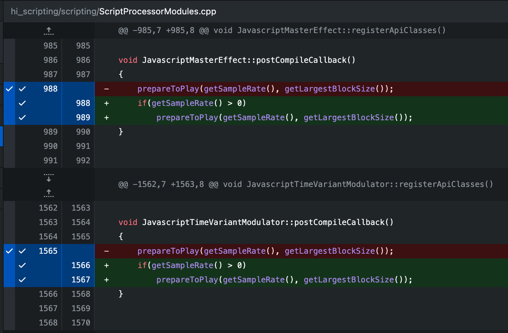Toggle staging of added line 989
Image resolution: width=508 pixels, height=333 pixels.
22,117
